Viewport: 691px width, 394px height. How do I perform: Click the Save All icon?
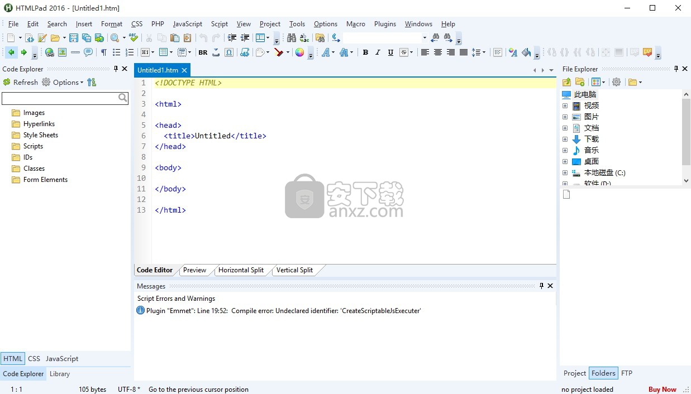87,38
